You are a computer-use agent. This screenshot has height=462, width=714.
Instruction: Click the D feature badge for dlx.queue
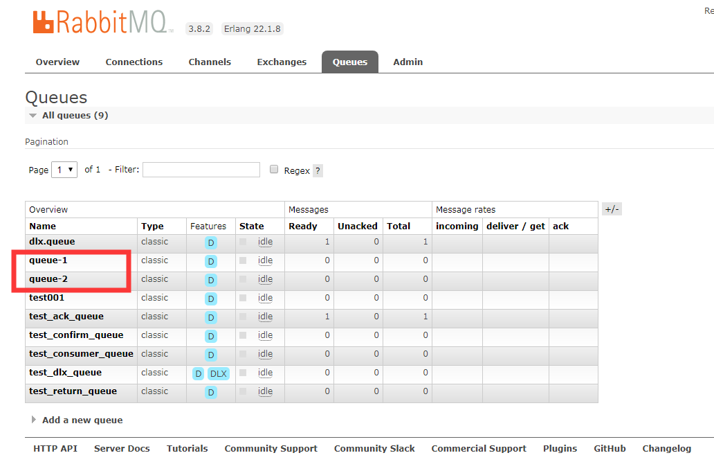(x=211, y=242)
